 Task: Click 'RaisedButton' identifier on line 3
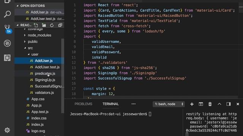(110, 15)
